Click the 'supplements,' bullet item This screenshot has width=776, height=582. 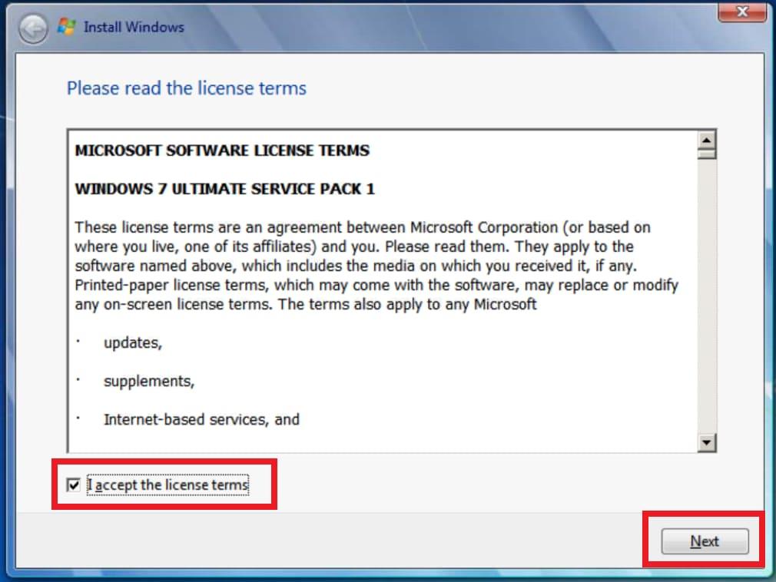pyautogui.click(x=149, y=382)
